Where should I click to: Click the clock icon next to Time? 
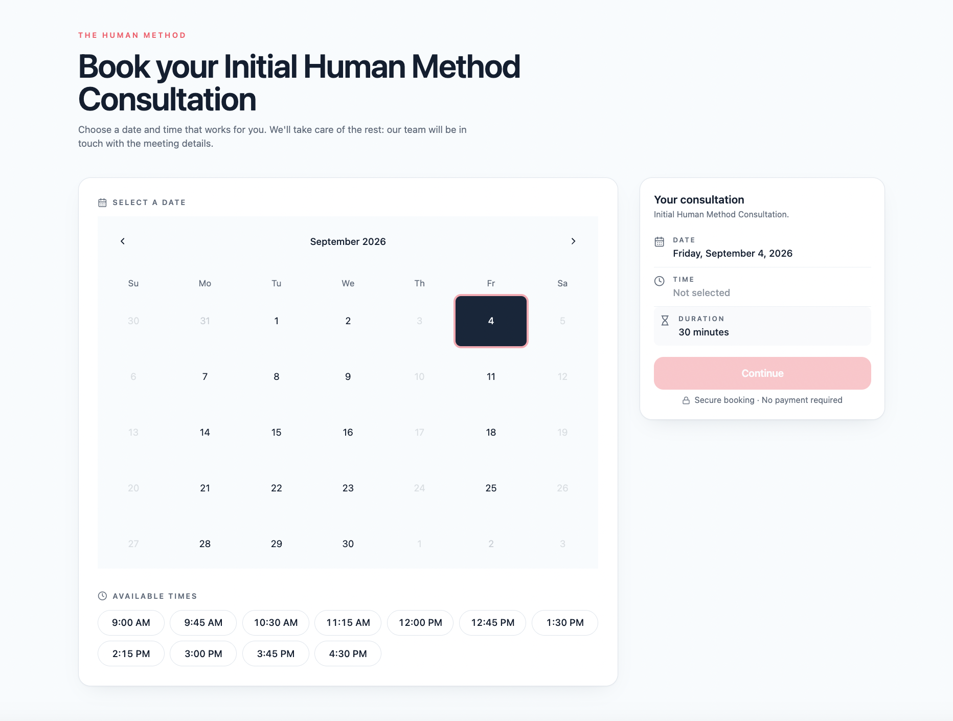pos(660,281)
